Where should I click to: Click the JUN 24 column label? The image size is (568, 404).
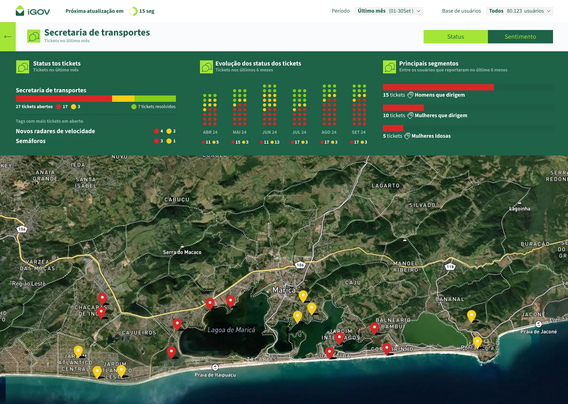[269, 133]
